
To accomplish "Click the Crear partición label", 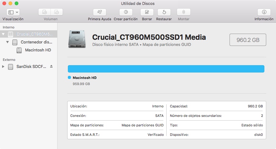I will pyautogui.click(x=126, y=19).
